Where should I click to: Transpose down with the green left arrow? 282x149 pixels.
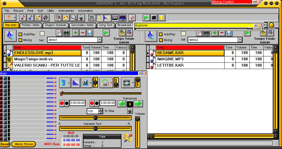coord(121,104)
